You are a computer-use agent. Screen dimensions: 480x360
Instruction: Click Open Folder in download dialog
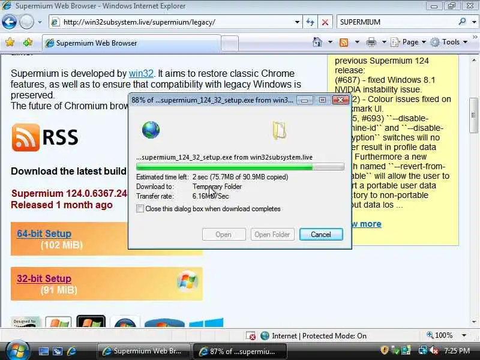click(x=272, y=235)
